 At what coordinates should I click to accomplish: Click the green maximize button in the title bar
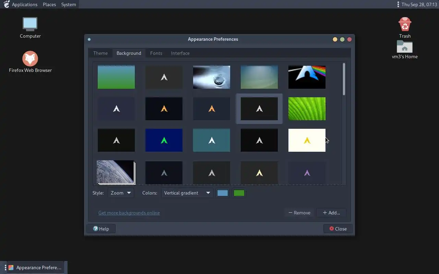pyautogui.click(x=342, y=39)
